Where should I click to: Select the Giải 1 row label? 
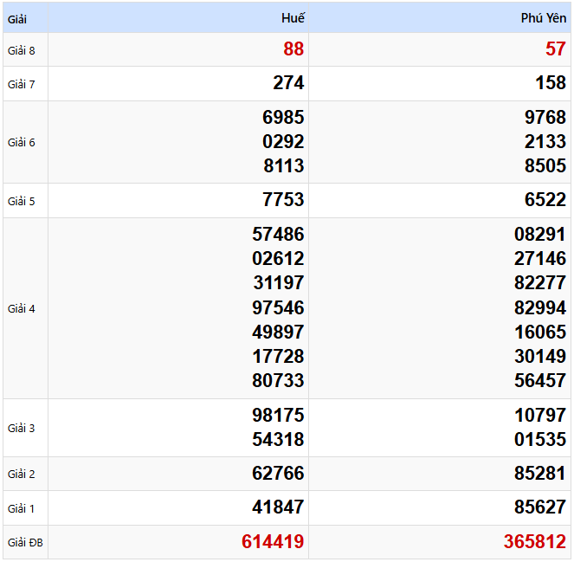pos(22,508)
